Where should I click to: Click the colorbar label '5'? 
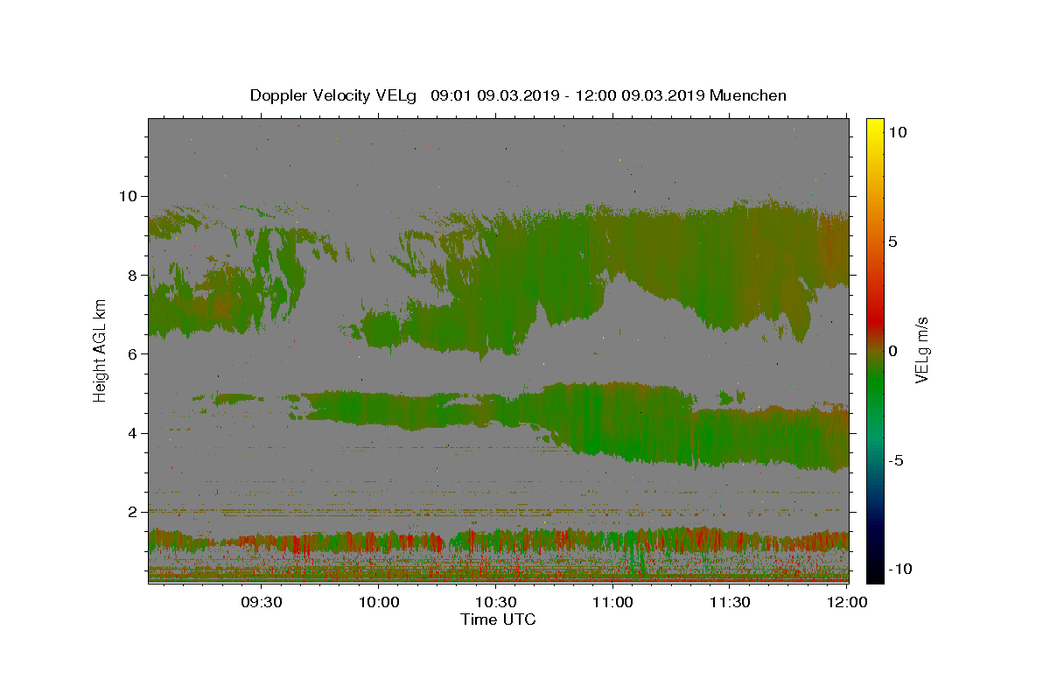click(x=892, y=241)
